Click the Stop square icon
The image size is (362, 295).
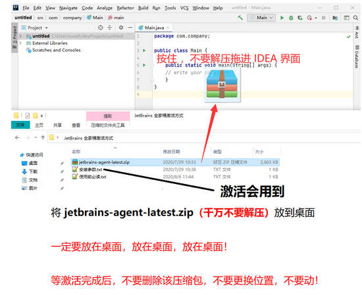click(x=324, y=18)
